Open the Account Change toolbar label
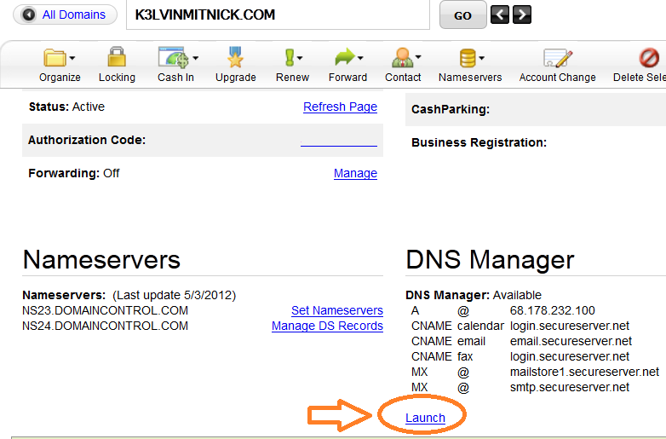Viewport: 666px width, 439px height. tap(557, 78)
